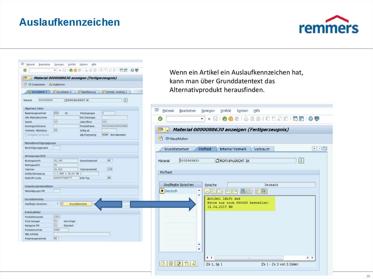
Task: Click Undo icon in text editor toolbar
Action: point(228,191)
